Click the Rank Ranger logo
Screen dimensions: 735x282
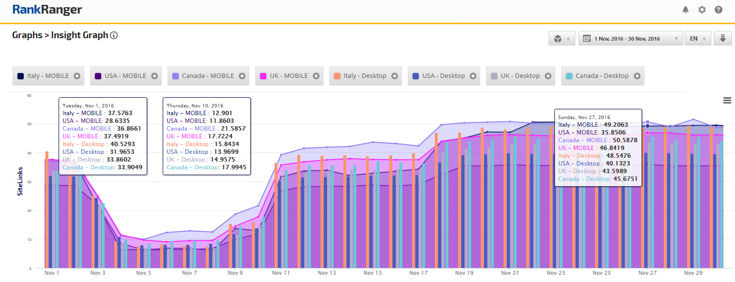47,10
